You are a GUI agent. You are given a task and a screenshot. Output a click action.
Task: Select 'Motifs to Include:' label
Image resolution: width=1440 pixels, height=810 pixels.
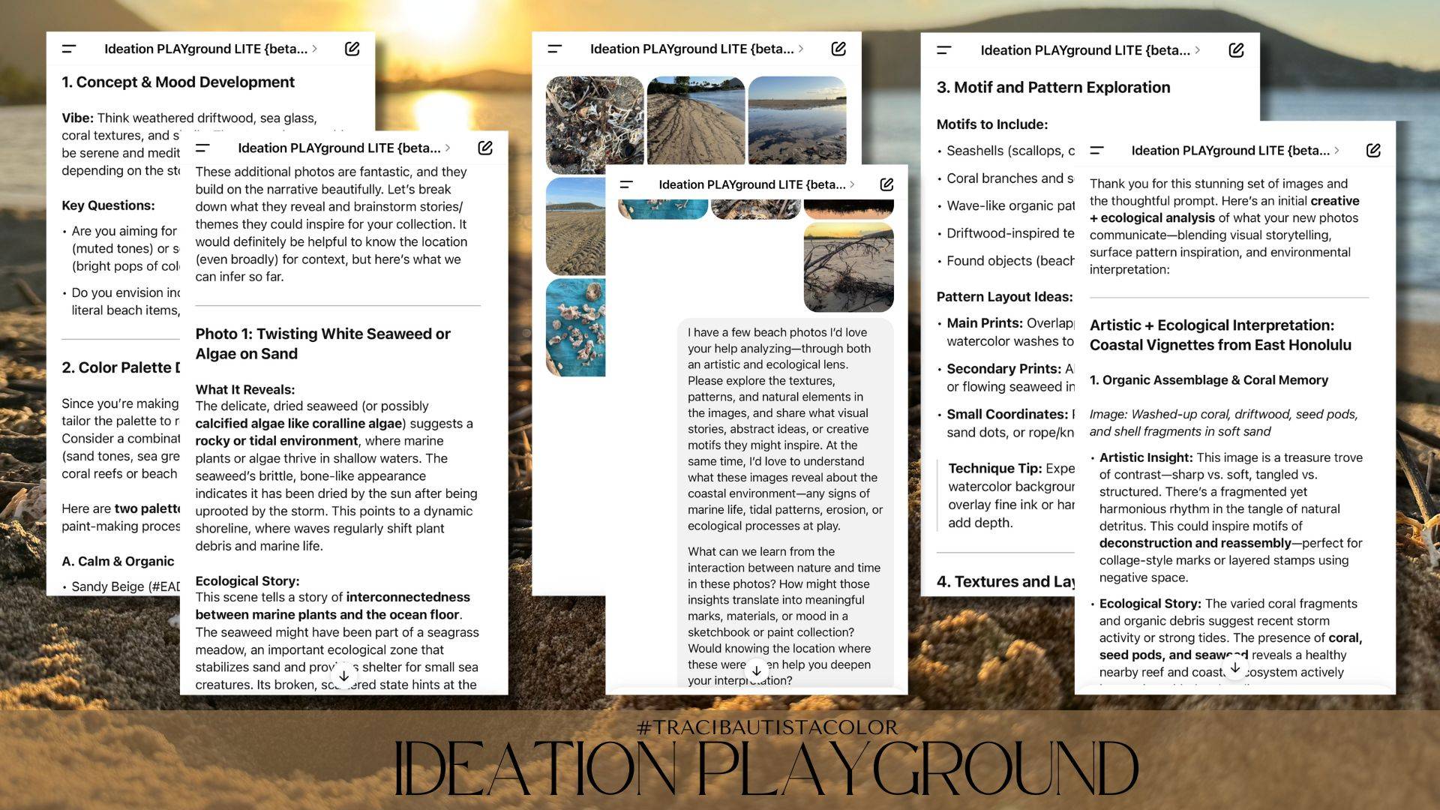[x=991, y=124]
